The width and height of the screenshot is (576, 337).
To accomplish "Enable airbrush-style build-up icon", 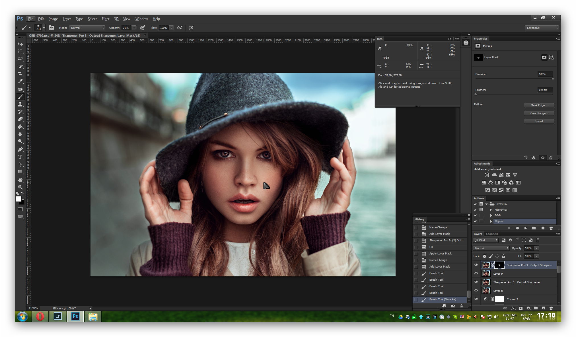I will pyautogui.click(x=180, y=28).
